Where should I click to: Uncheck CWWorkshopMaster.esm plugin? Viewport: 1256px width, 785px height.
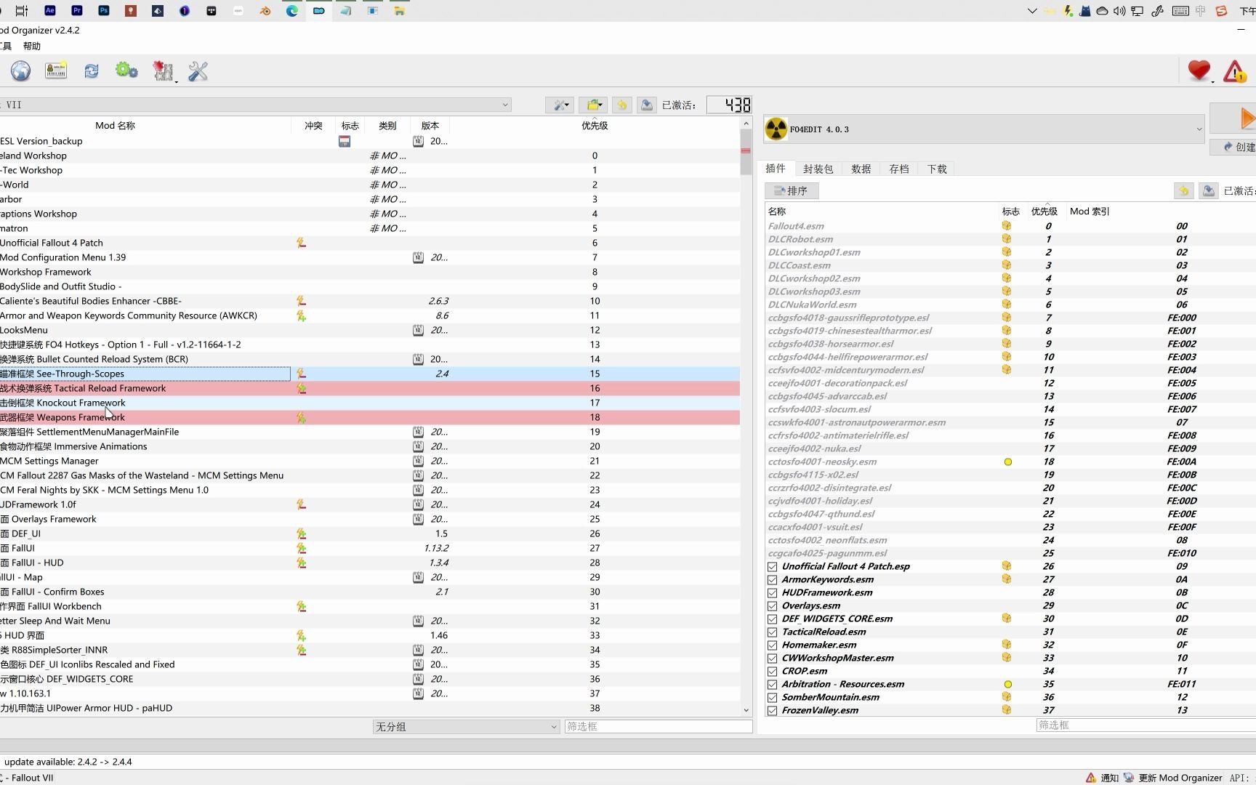[x=772, y=659]
